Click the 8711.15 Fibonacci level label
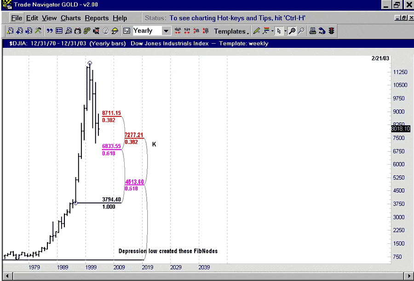 [111, 113]
